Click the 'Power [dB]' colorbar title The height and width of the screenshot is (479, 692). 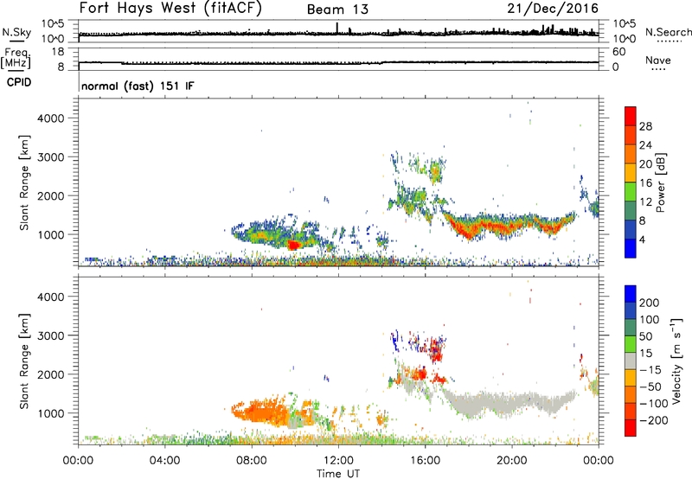[660, 182]
